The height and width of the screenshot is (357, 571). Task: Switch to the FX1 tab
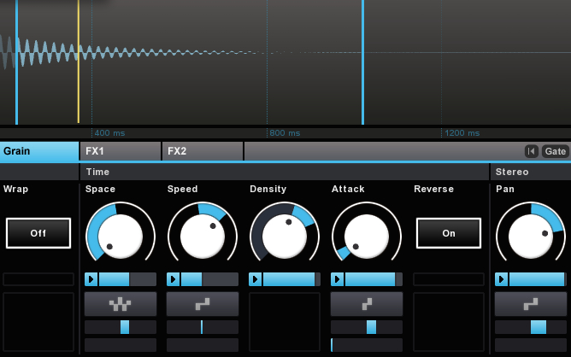tap(120, 151)
